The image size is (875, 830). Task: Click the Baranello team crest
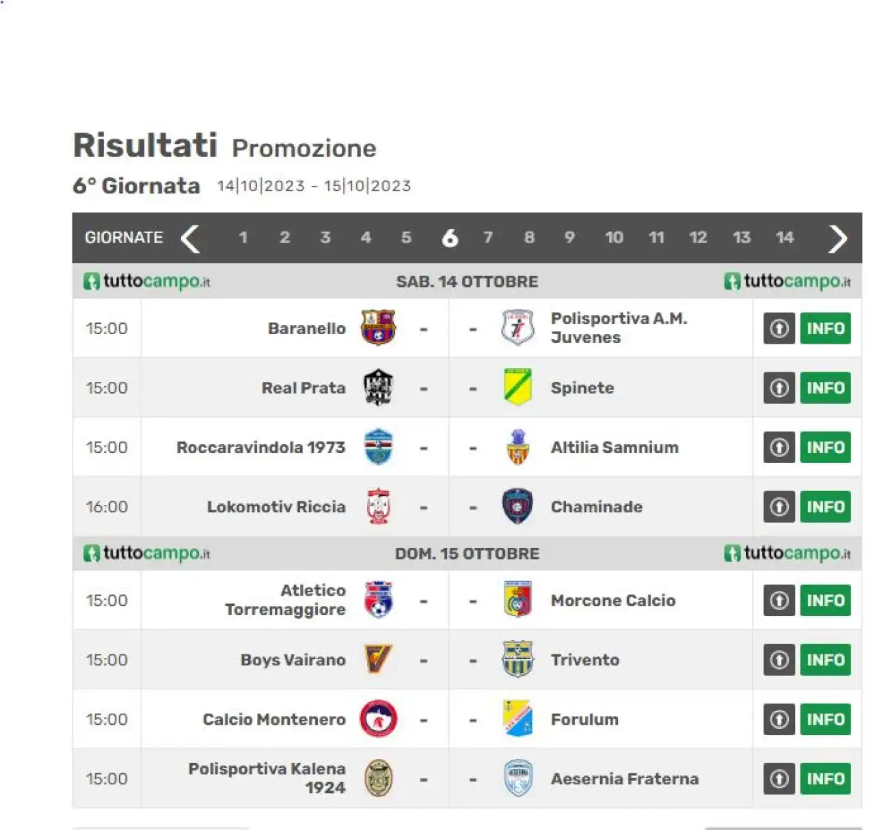378,327
